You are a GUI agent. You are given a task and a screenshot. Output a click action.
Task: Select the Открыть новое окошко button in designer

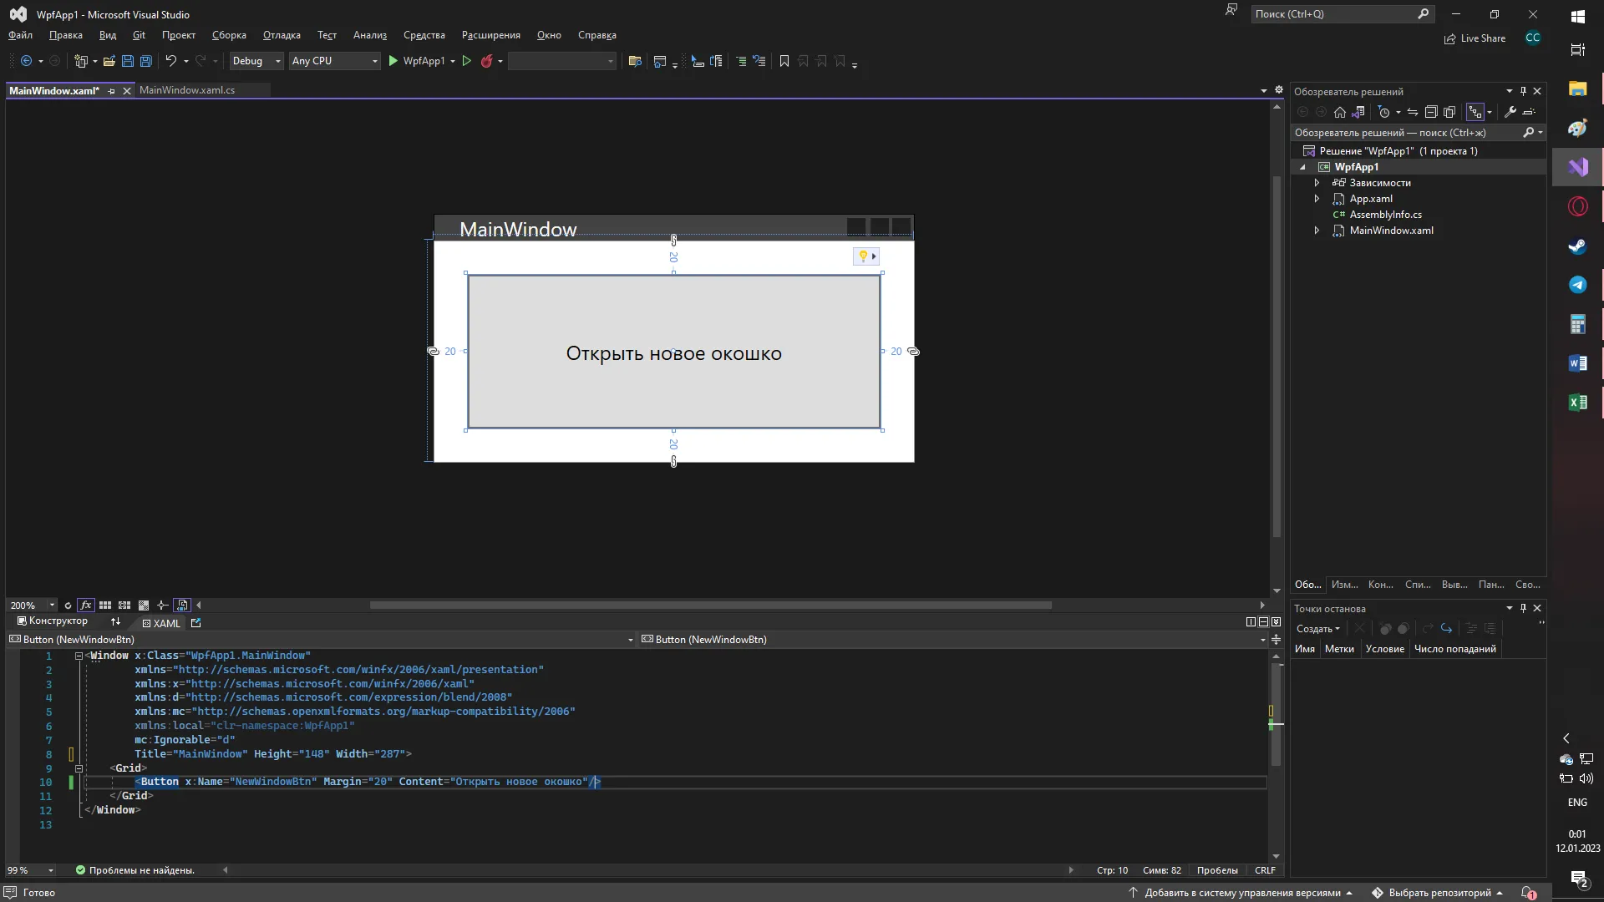pos(673,352)
